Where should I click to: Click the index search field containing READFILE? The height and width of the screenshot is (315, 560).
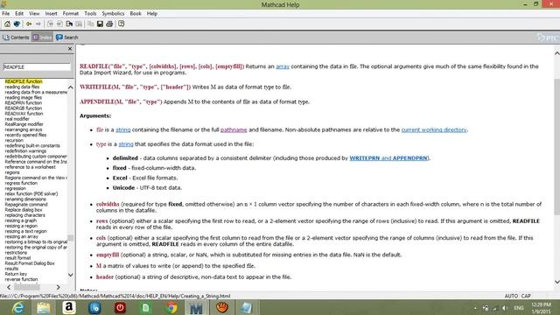pyautogui.click(x=37, y=66)
